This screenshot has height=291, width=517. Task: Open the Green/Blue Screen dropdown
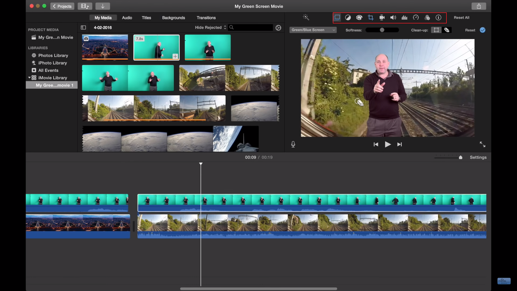(x=313, y=30)
